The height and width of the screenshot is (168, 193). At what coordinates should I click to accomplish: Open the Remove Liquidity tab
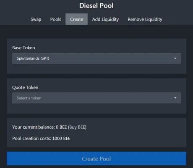point(145,19)
